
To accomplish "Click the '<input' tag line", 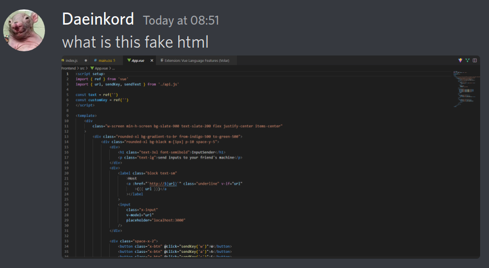I will (124, 205).
